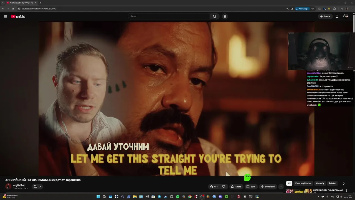Mute the tab via speaker icon
Screen dimensions: 355x200
(32, 3)
